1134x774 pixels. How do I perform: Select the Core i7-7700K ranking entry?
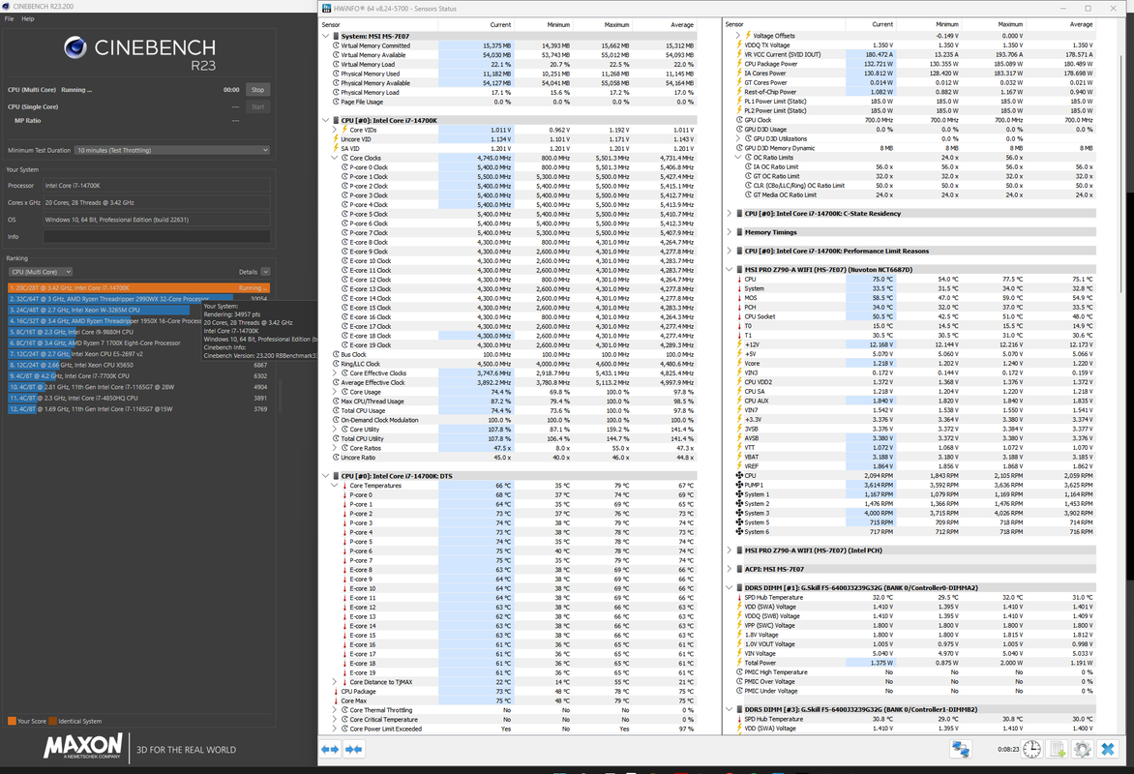[x=139, y=376]
